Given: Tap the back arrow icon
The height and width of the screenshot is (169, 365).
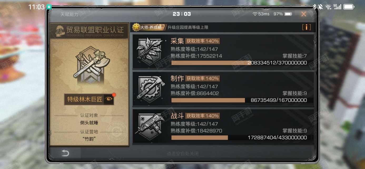Looking at the screenshot, I should coord(65,153).
